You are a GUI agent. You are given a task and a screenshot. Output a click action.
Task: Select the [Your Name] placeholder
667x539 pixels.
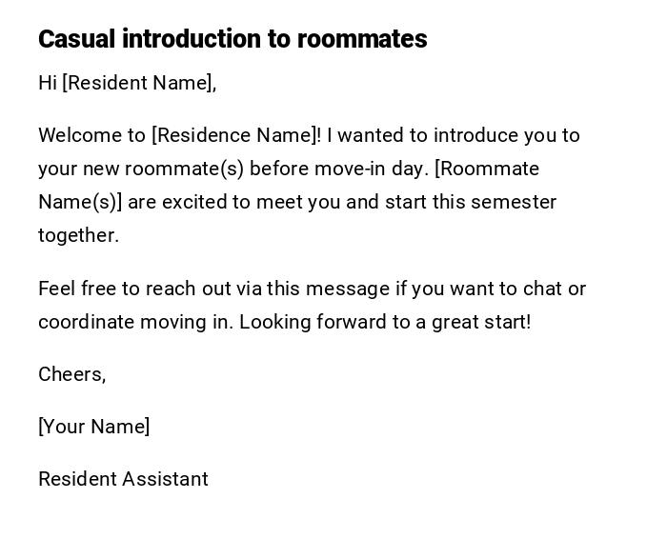(x=93, y=427)
